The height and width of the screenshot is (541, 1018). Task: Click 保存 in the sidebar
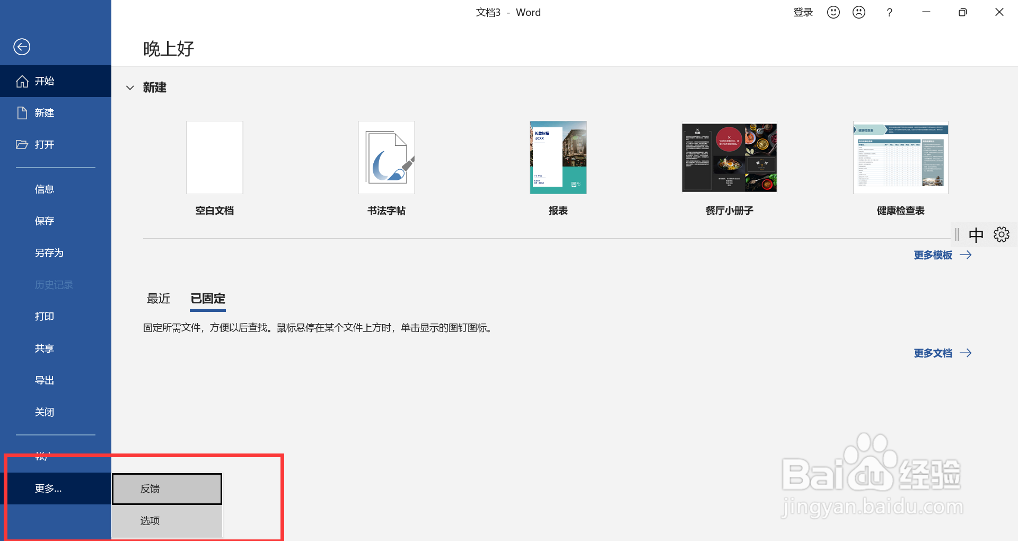(x=56, y=221)
